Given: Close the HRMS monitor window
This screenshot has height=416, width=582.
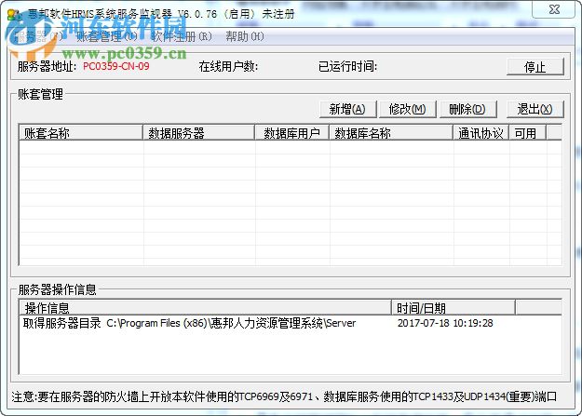Looking at the screenshot, I should 554,9.
